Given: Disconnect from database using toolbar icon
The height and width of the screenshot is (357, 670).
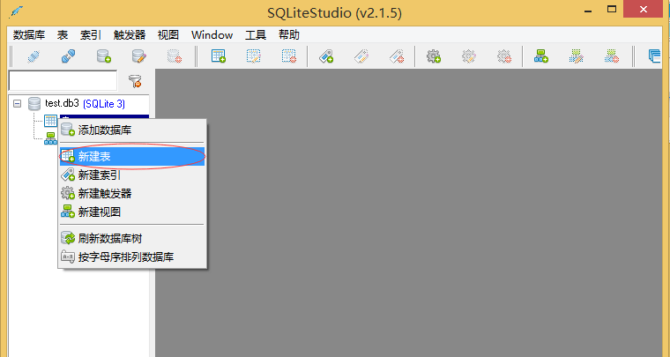Looking at the screenshot, I should coord(69,56).
